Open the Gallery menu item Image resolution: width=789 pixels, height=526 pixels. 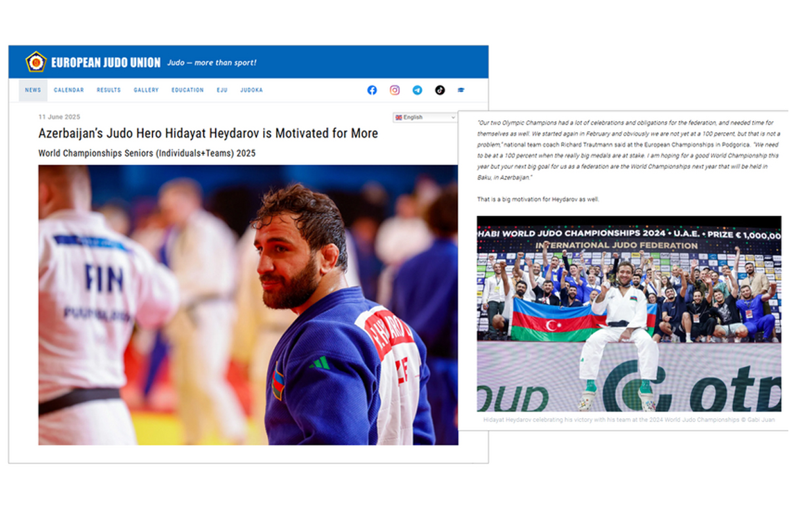point(146,90)
